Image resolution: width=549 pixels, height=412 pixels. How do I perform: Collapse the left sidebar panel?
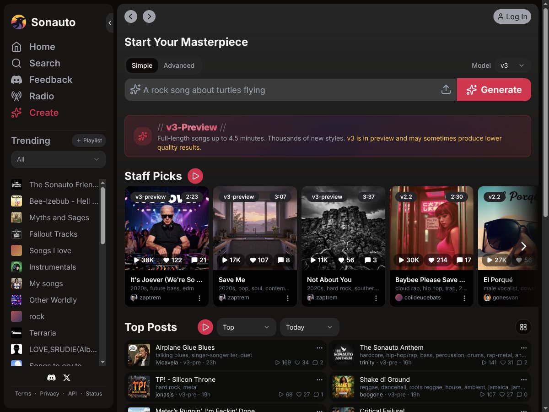click(x=110, y=22)
